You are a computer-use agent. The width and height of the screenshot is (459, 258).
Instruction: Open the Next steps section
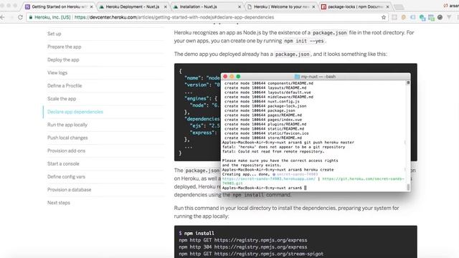(x=59, y=203)
